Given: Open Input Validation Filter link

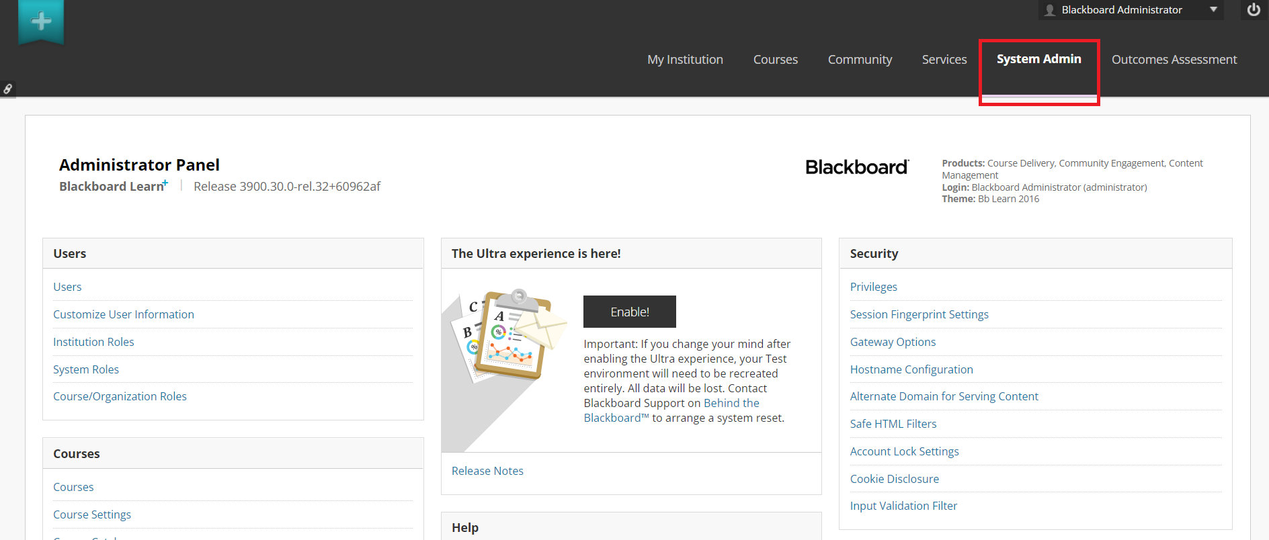Looking at the screenshot, I should click(x=903, y=506).
